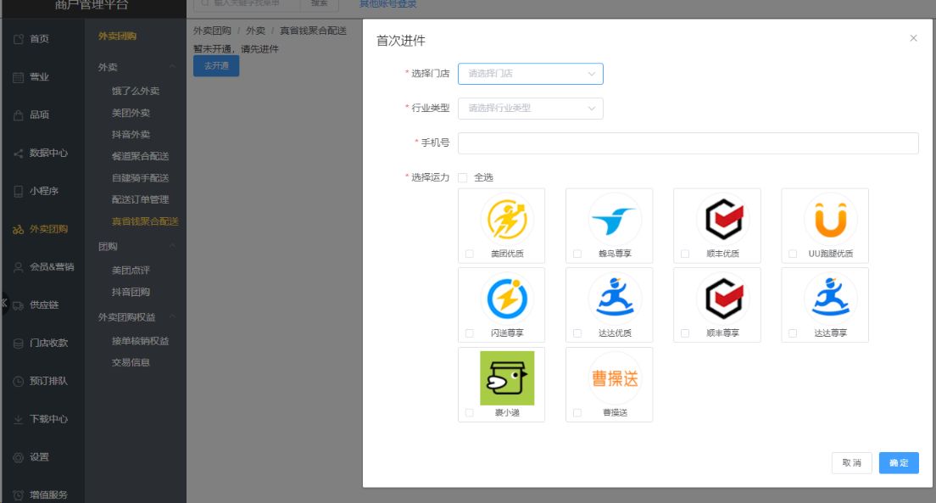Open 交易信息 menu item
Image resolution: width=936 pixels, height=503 pixels.
[x=131, y=362]
